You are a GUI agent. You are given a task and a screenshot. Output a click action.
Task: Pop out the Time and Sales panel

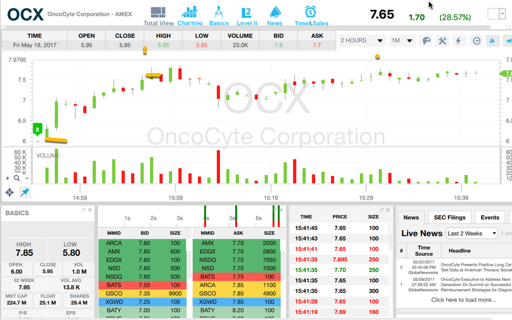point(382,210)
